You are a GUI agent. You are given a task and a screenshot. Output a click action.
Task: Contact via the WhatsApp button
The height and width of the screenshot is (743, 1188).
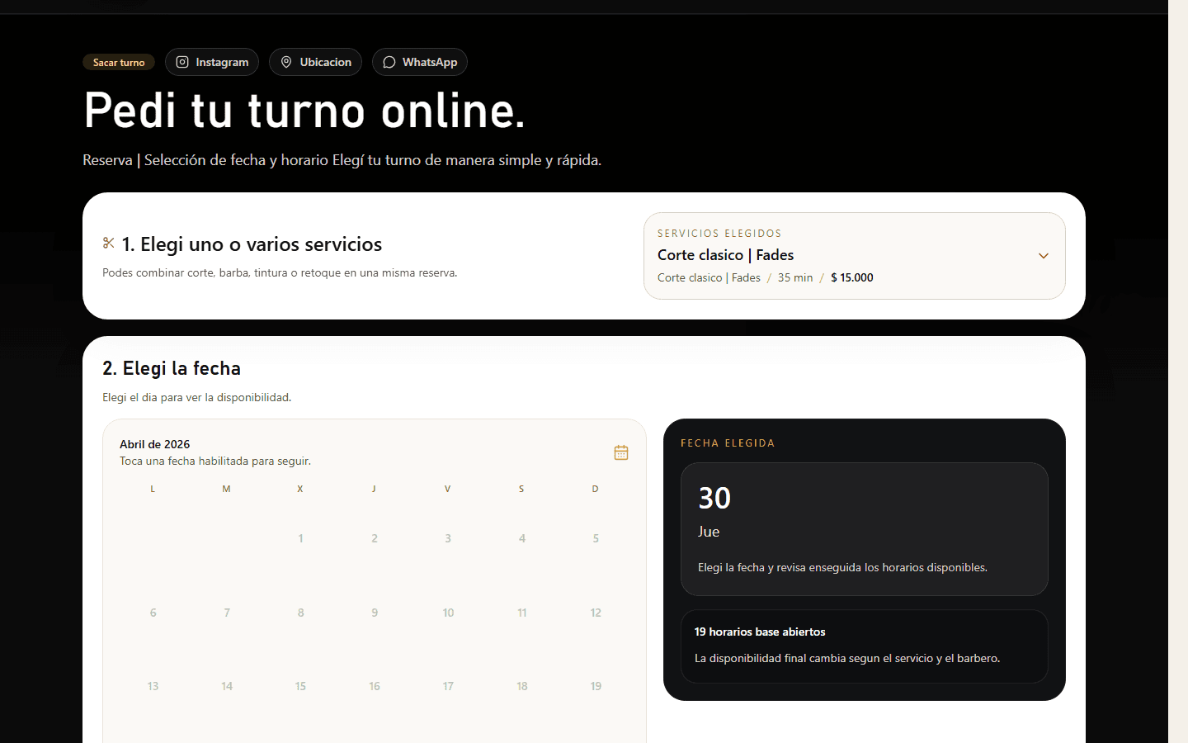coord(420,62)
